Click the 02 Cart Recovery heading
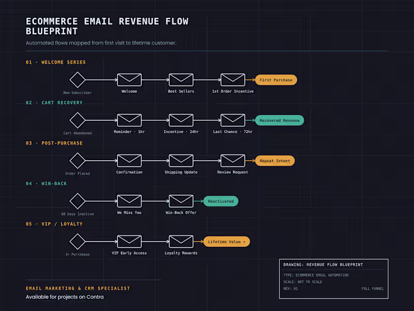 click(54, 103)
